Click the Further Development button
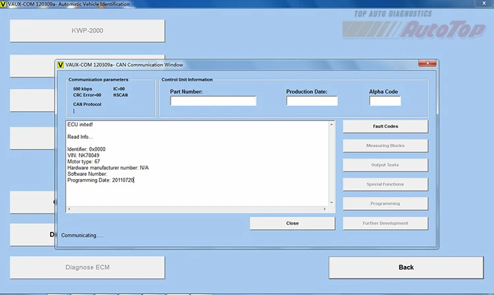This screenshot has width=494, height=295. 385,223
